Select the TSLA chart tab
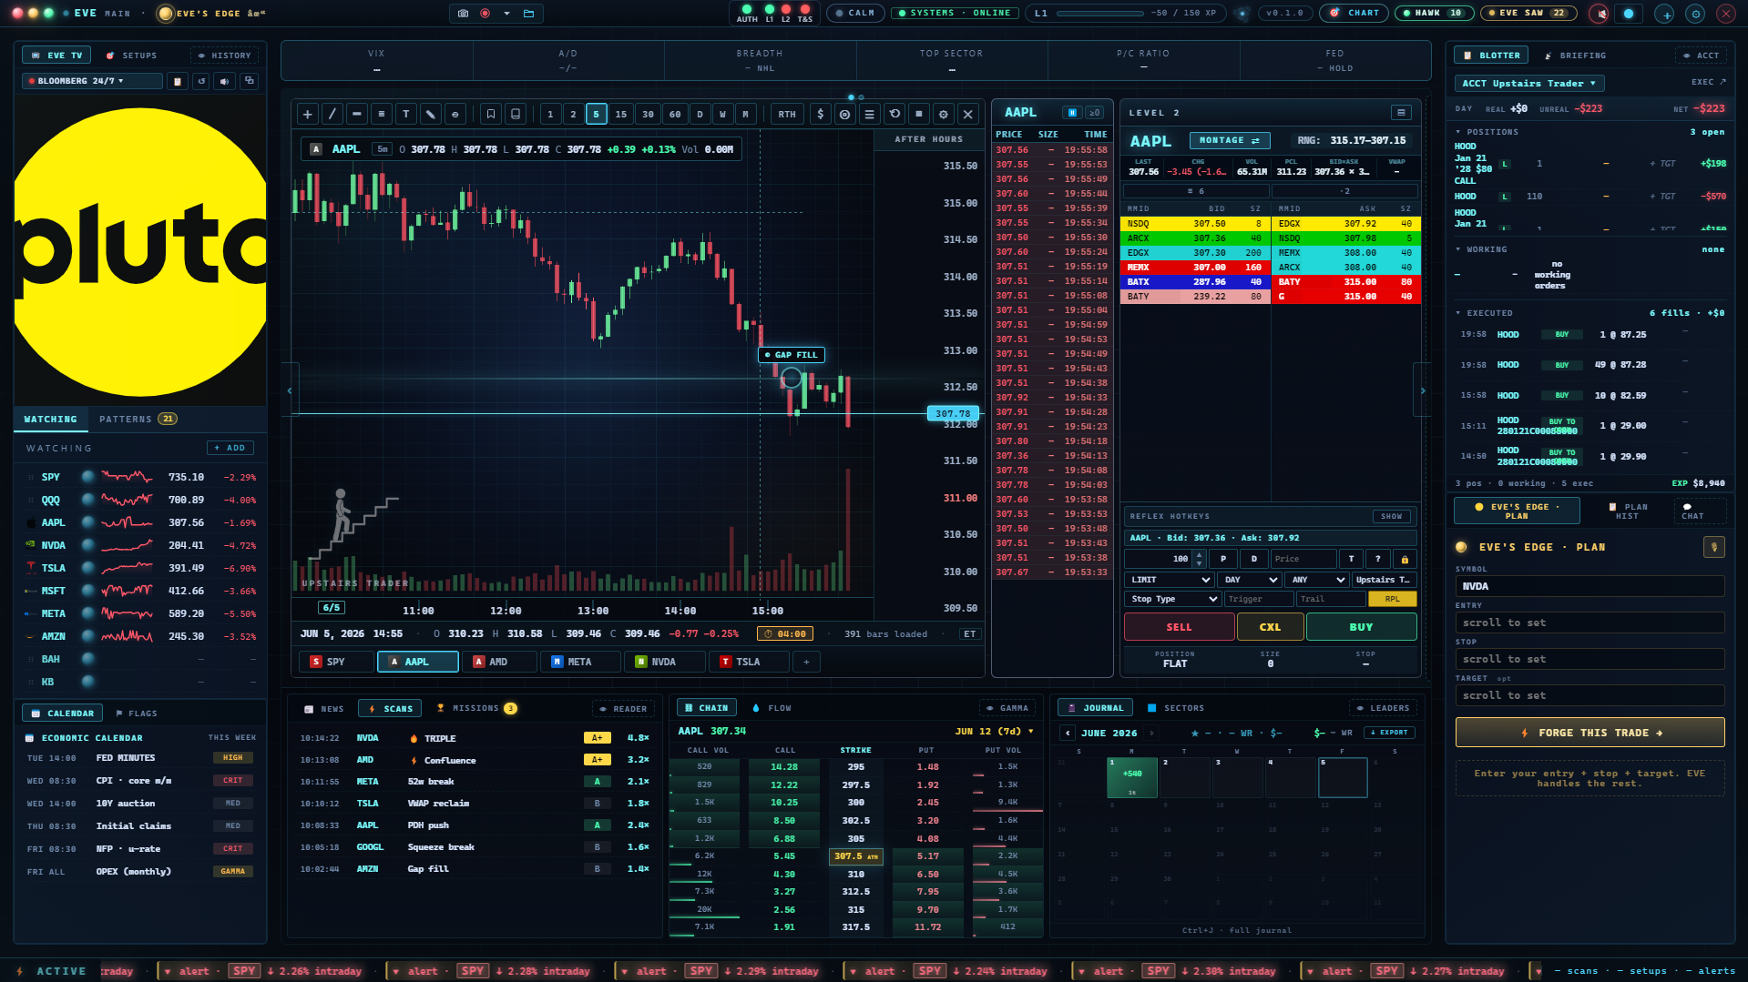 point(749,662)
